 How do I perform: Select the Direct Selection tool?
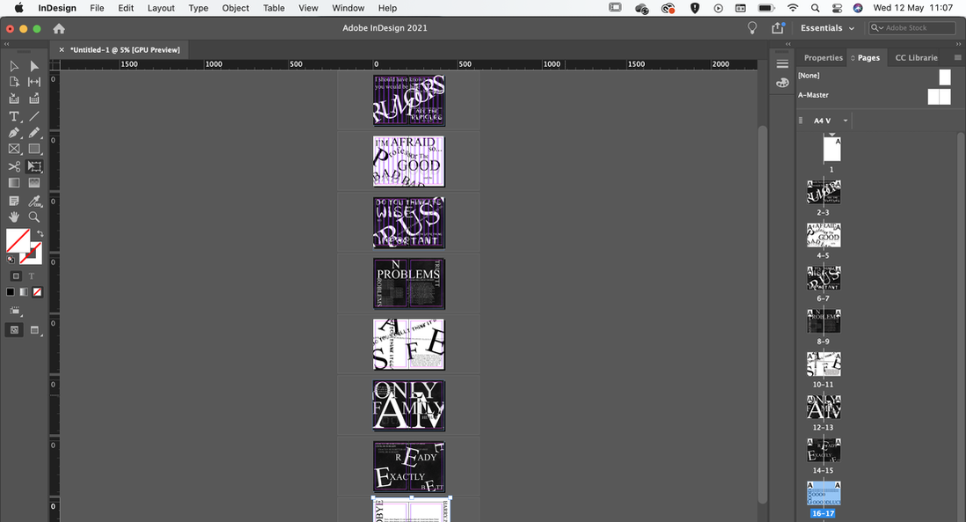[34, 66]
